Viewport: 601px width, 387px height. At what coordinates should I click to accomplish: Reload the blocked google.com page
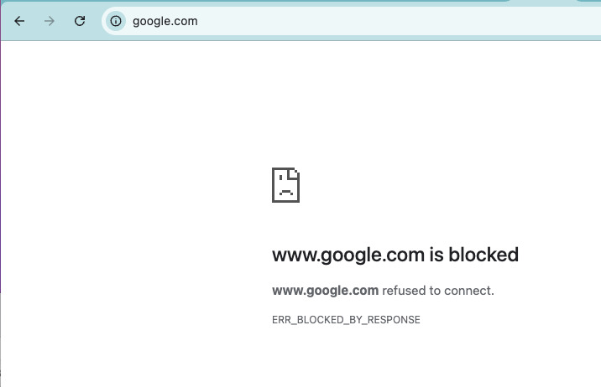point(80,21)
